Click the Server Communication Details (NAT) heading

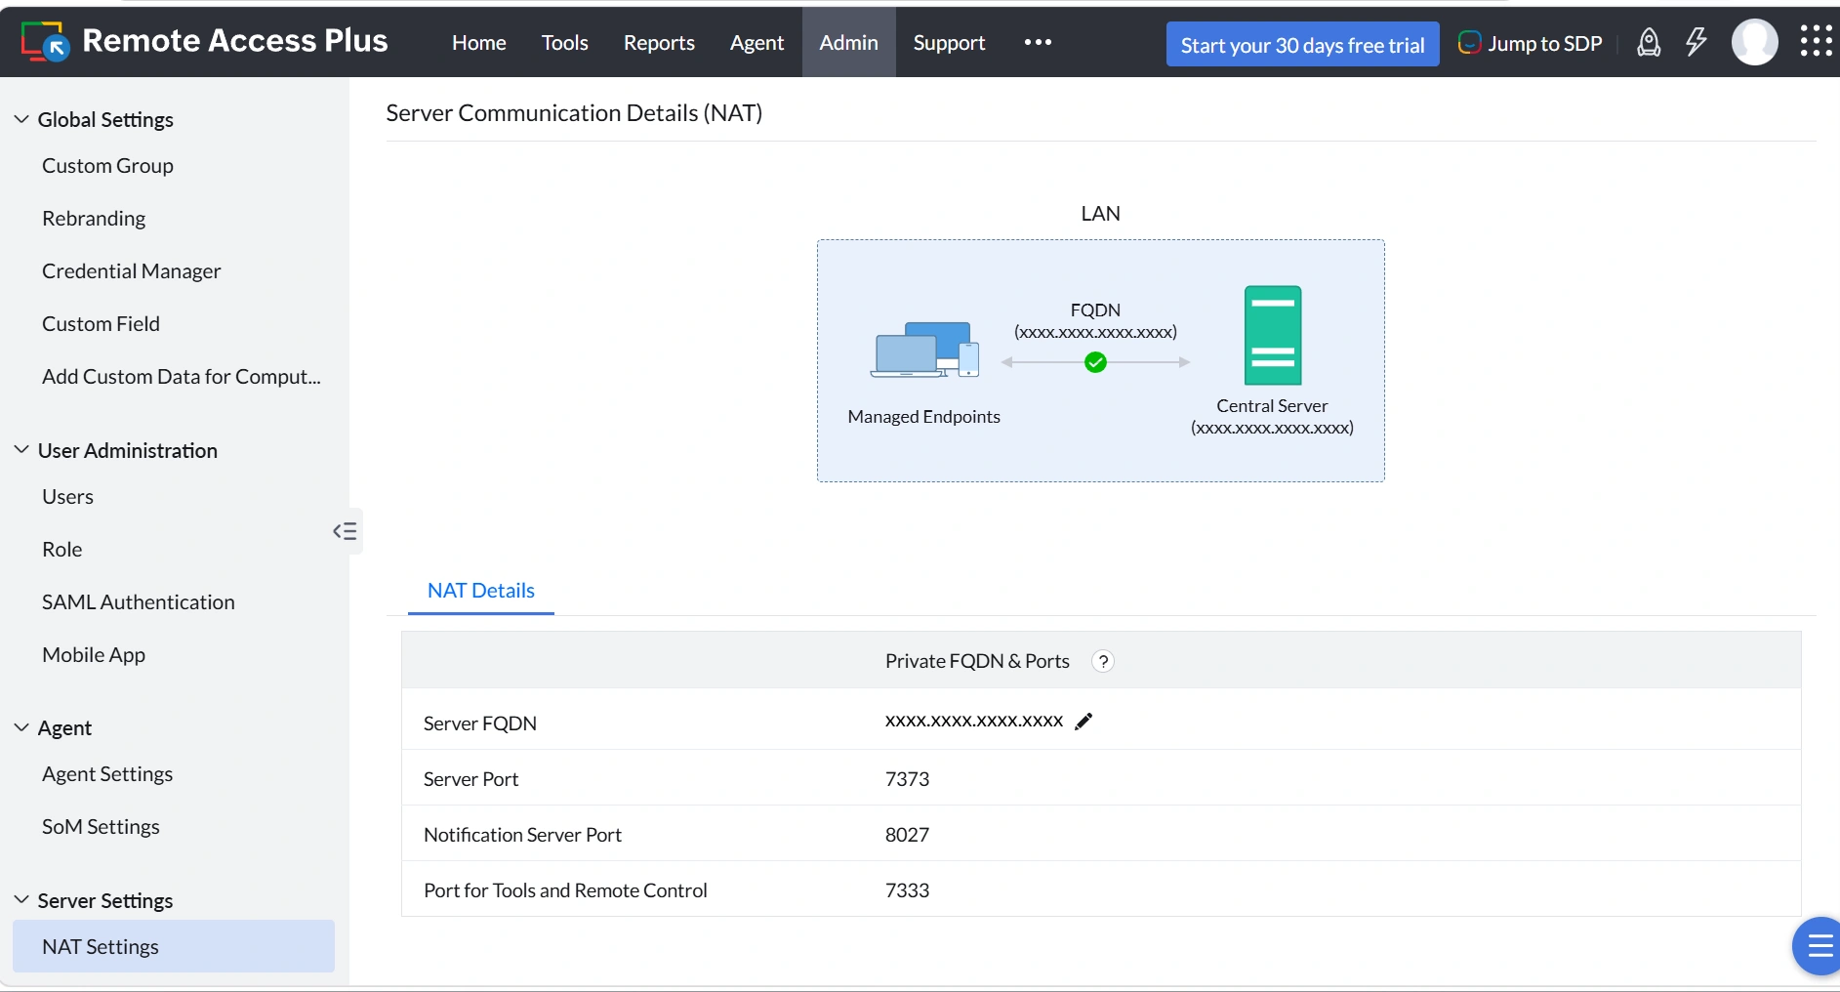pyautogui.click(x=574, y=113)
